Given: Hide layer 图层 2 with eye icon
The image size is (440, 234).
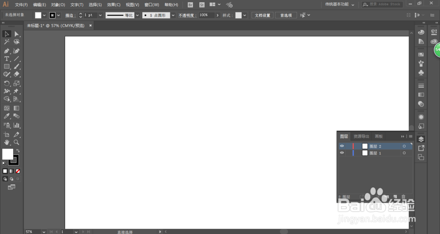Looking at the screenshot, I should [342, 146].
